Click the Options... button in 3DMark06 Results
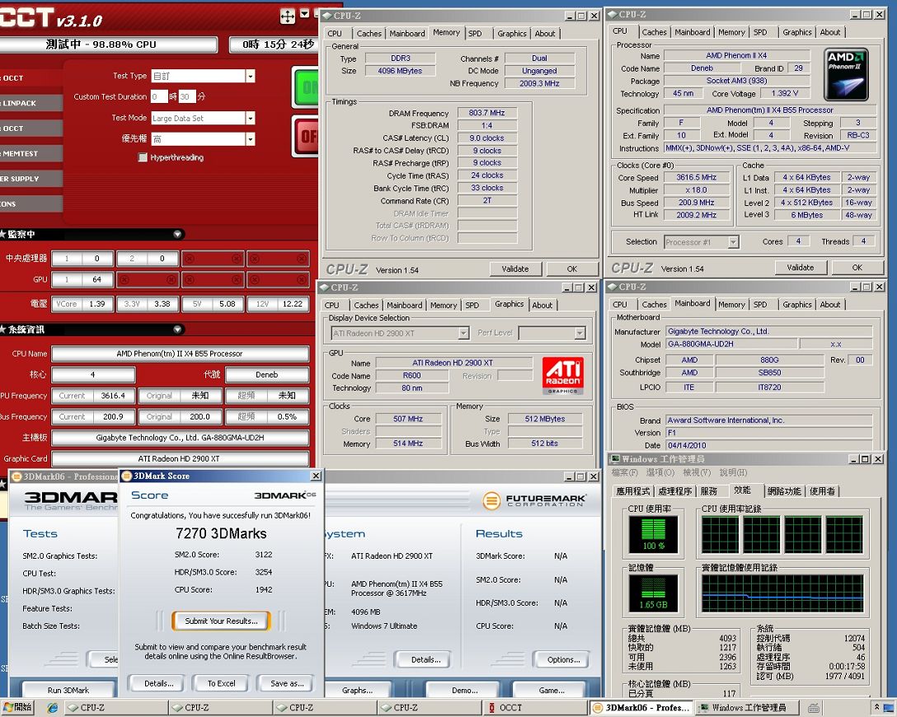 tap(563, 659)
